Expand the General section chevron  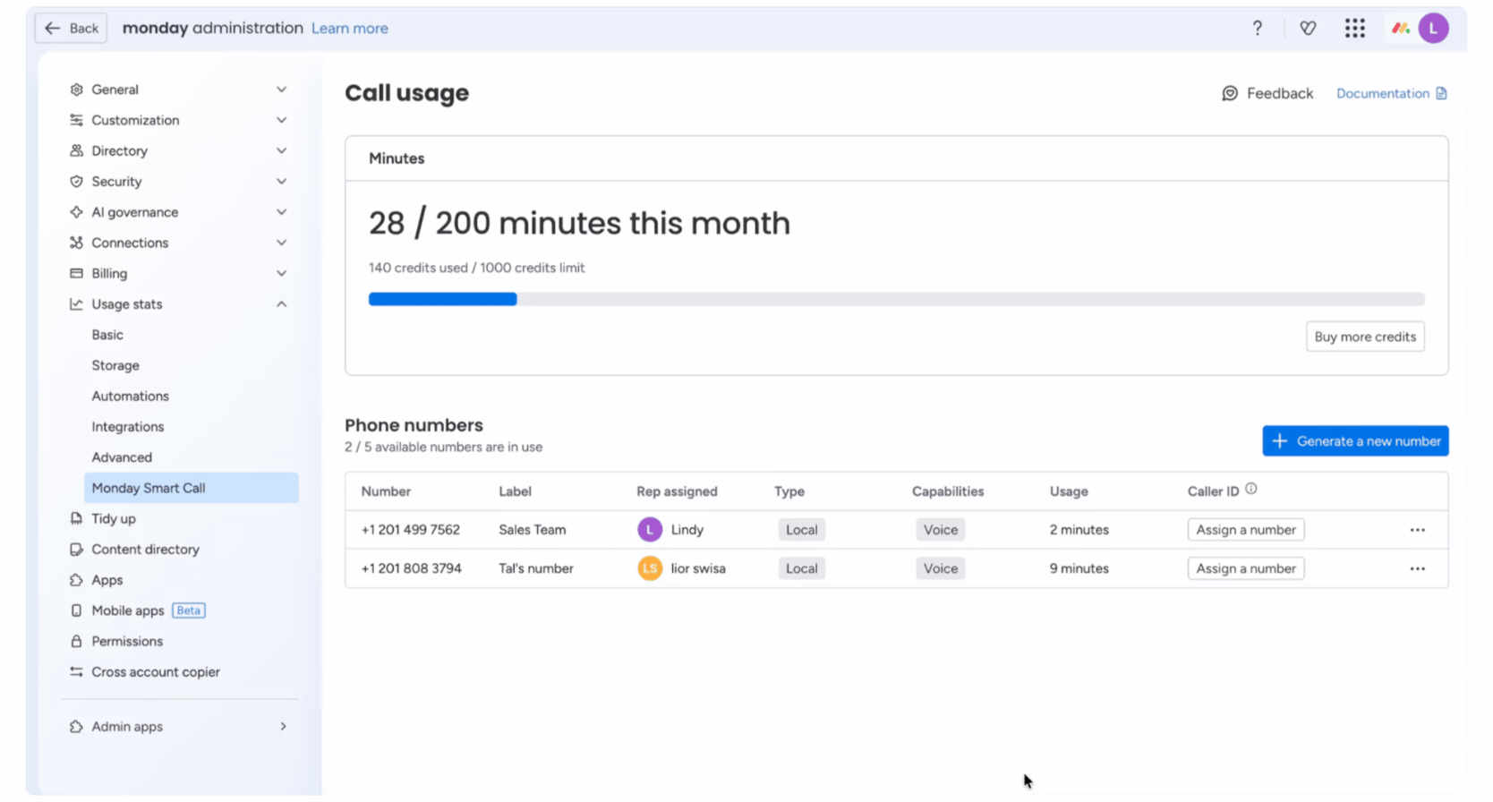point(281,90)
